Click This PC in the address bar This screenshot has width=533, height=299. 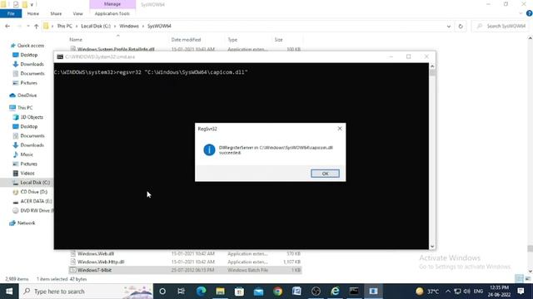tap(65, 26)
